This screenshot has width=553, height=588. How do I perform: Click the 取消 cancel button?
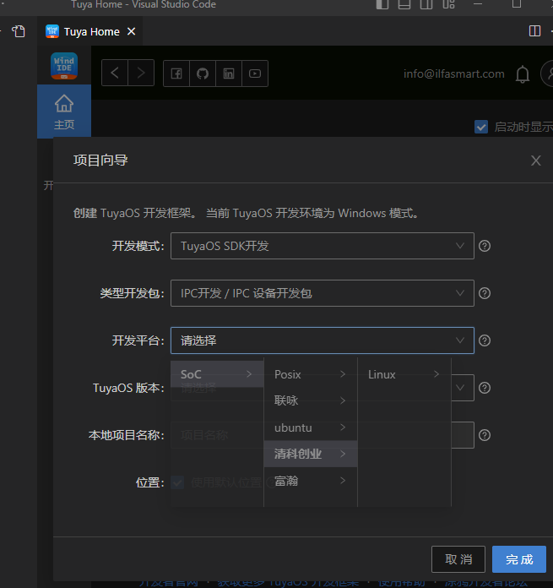(x=458, y=559)
